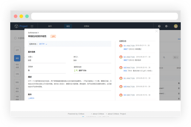This screenshot has height=127, width=191.
Task: Click avatar of the 2016-09-20 17:30 log entry
Action: (x=121, y=57)
